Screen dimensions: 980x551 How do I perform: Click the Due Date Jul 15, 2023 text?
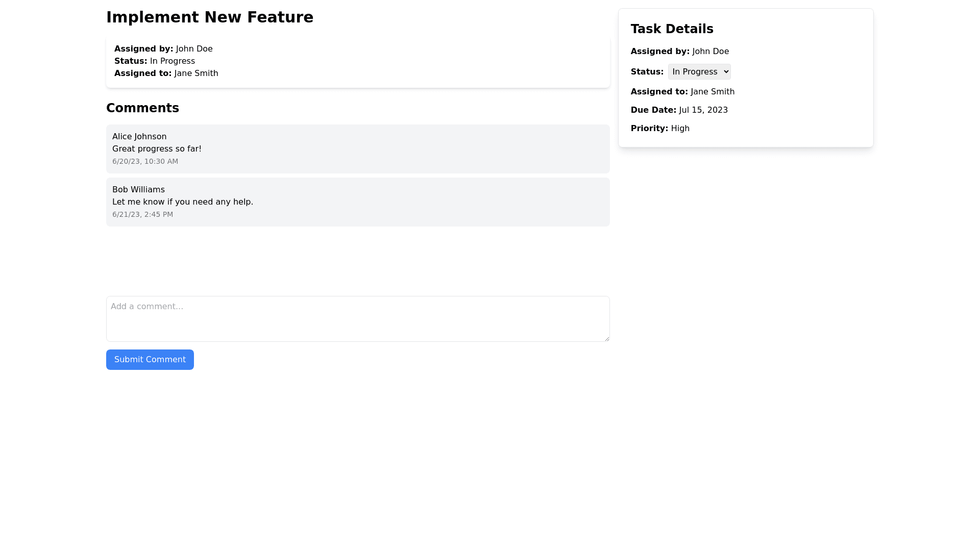tap(679, 110)
